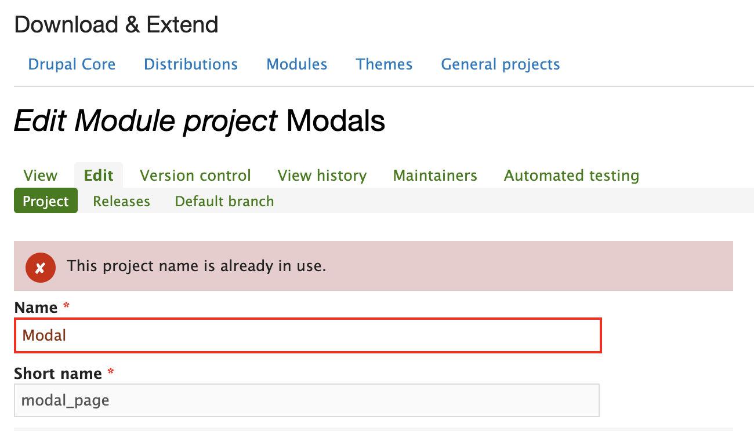Open the Drupal Core link
The image size is (754, 431).
point(71,64)
